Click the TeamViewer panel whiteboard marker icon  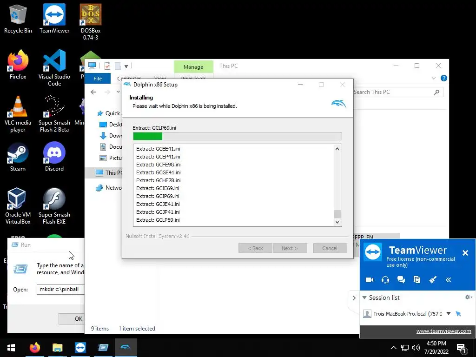(x=433, y=279)
